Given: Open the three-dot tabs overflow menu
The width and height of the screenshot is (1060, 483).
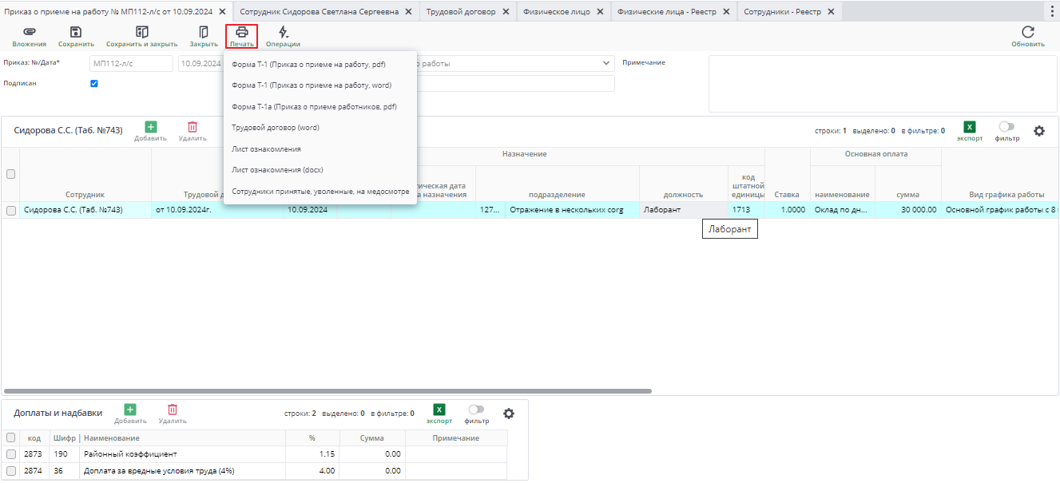Looking at the screenshot, I should point(1050,11).
